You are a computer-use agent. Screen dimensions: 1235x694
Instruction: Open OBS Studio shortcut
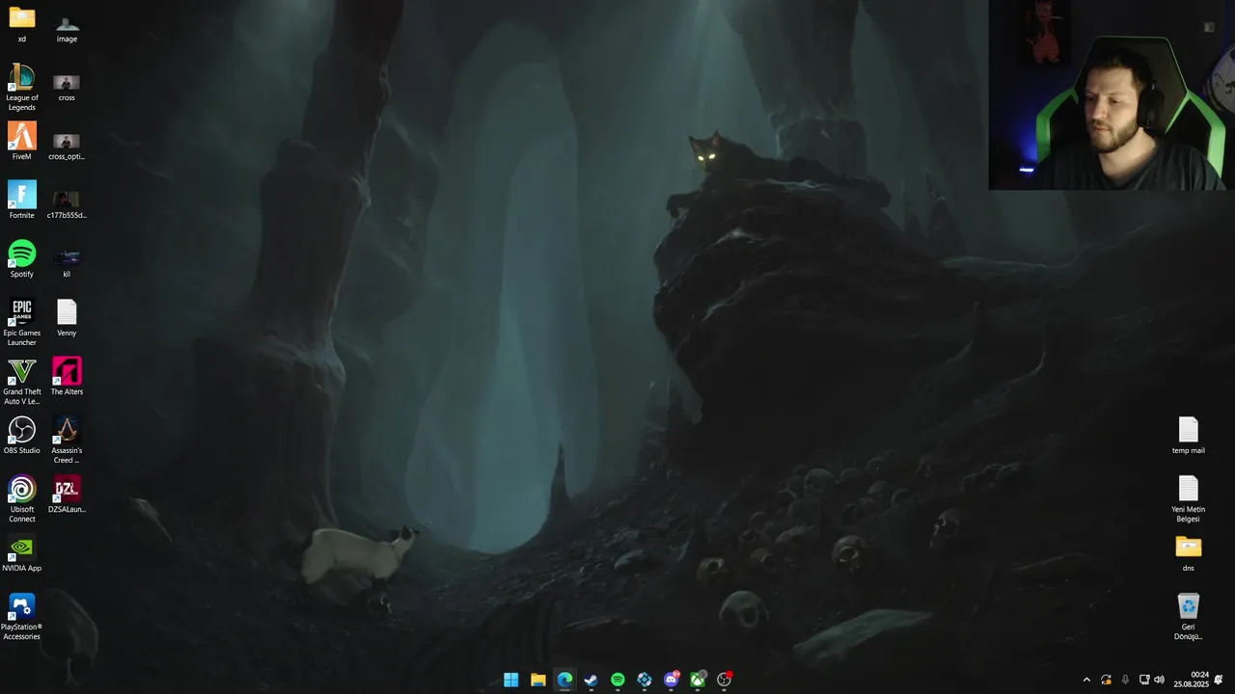pyautogui.click(x=21, y=436)
